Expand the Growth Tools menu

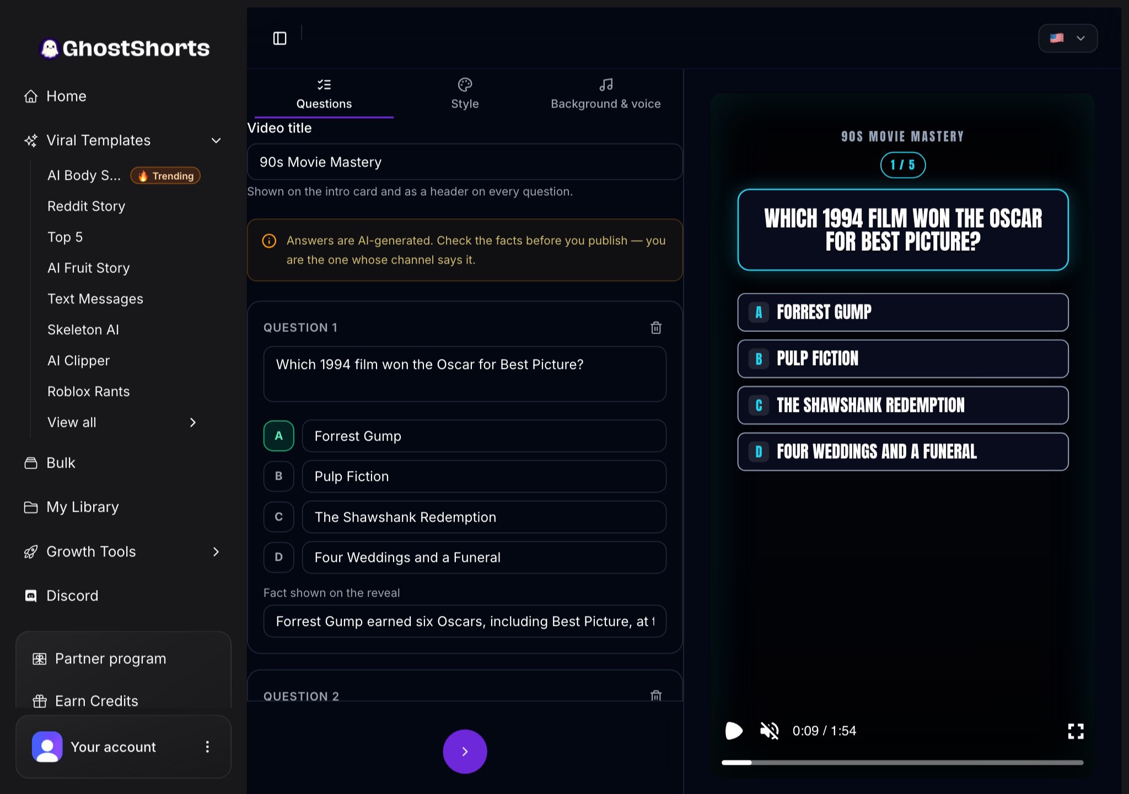tap(216, 551)
